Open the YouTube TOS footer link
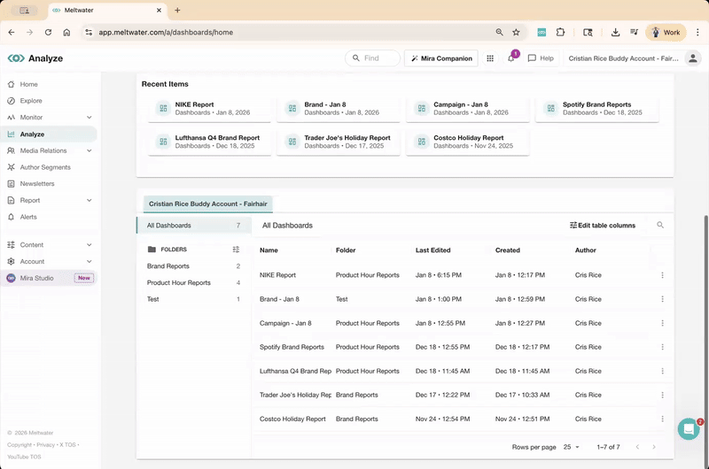 24,457
